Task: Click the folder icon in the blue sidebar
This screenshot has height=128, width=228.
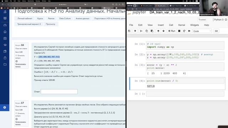Action: pos(5,64)
